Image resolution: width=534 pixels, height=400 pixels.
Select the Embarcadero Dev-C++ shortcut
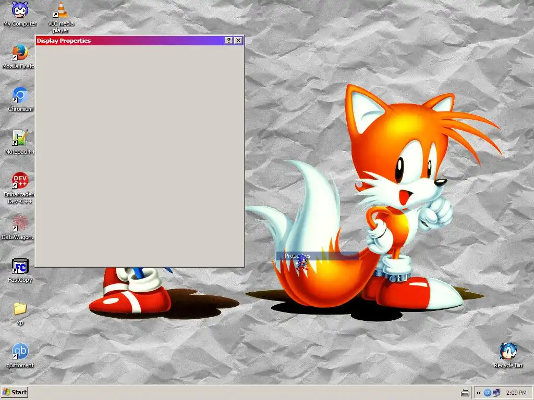19,188
